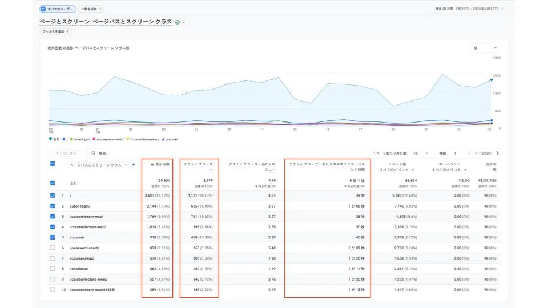
Task: Click the 合計 endpoint marker on the chart
Action: point(491,80)
